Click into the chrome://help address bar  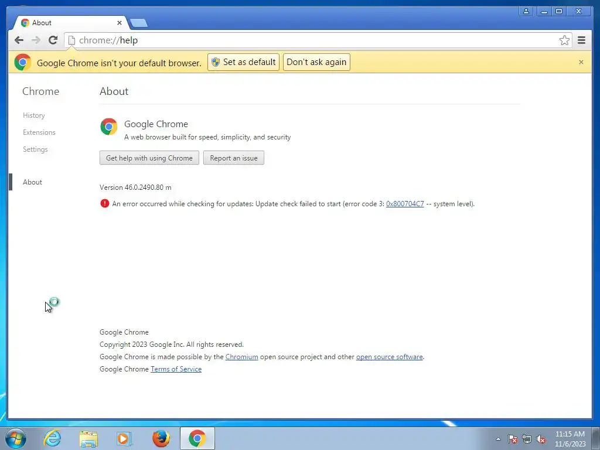coord(318,40)
